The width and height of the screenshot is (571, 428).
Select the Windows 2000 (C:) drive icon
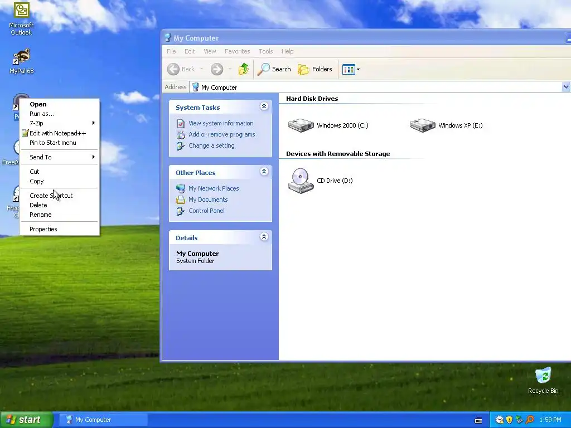click(x=301, y=125)
